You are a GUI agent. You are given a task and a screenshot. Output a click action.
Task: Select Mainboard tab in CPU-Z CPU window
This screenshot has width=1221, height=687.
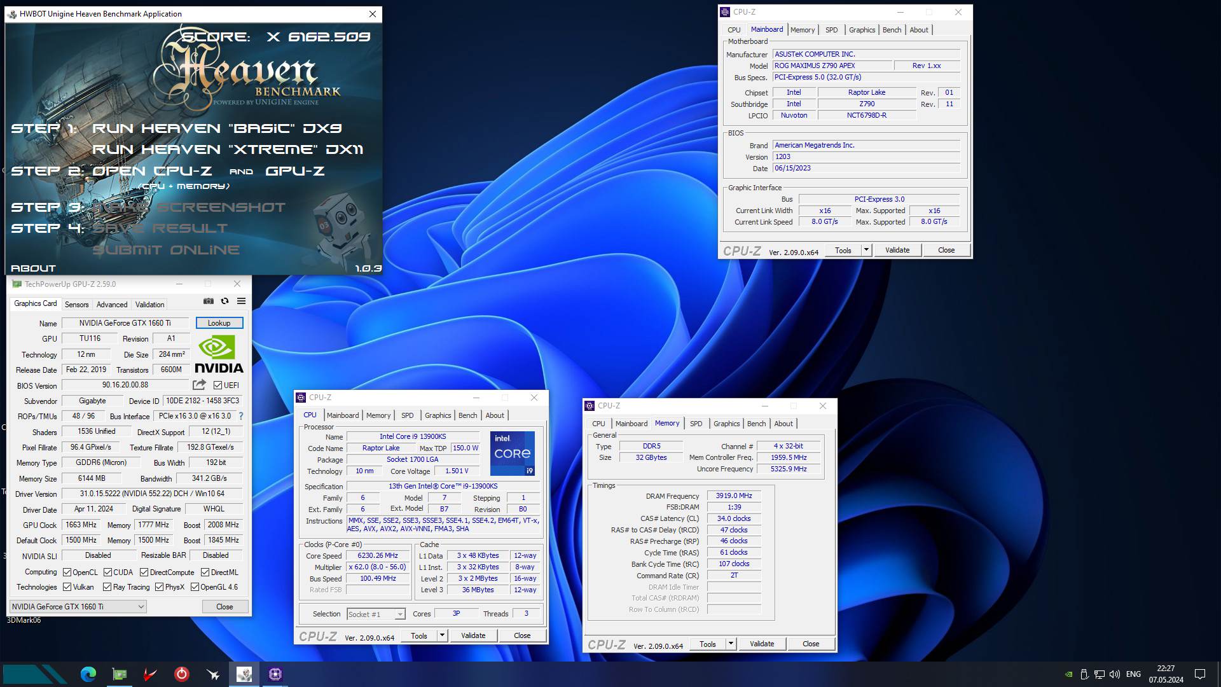[343, 415]
